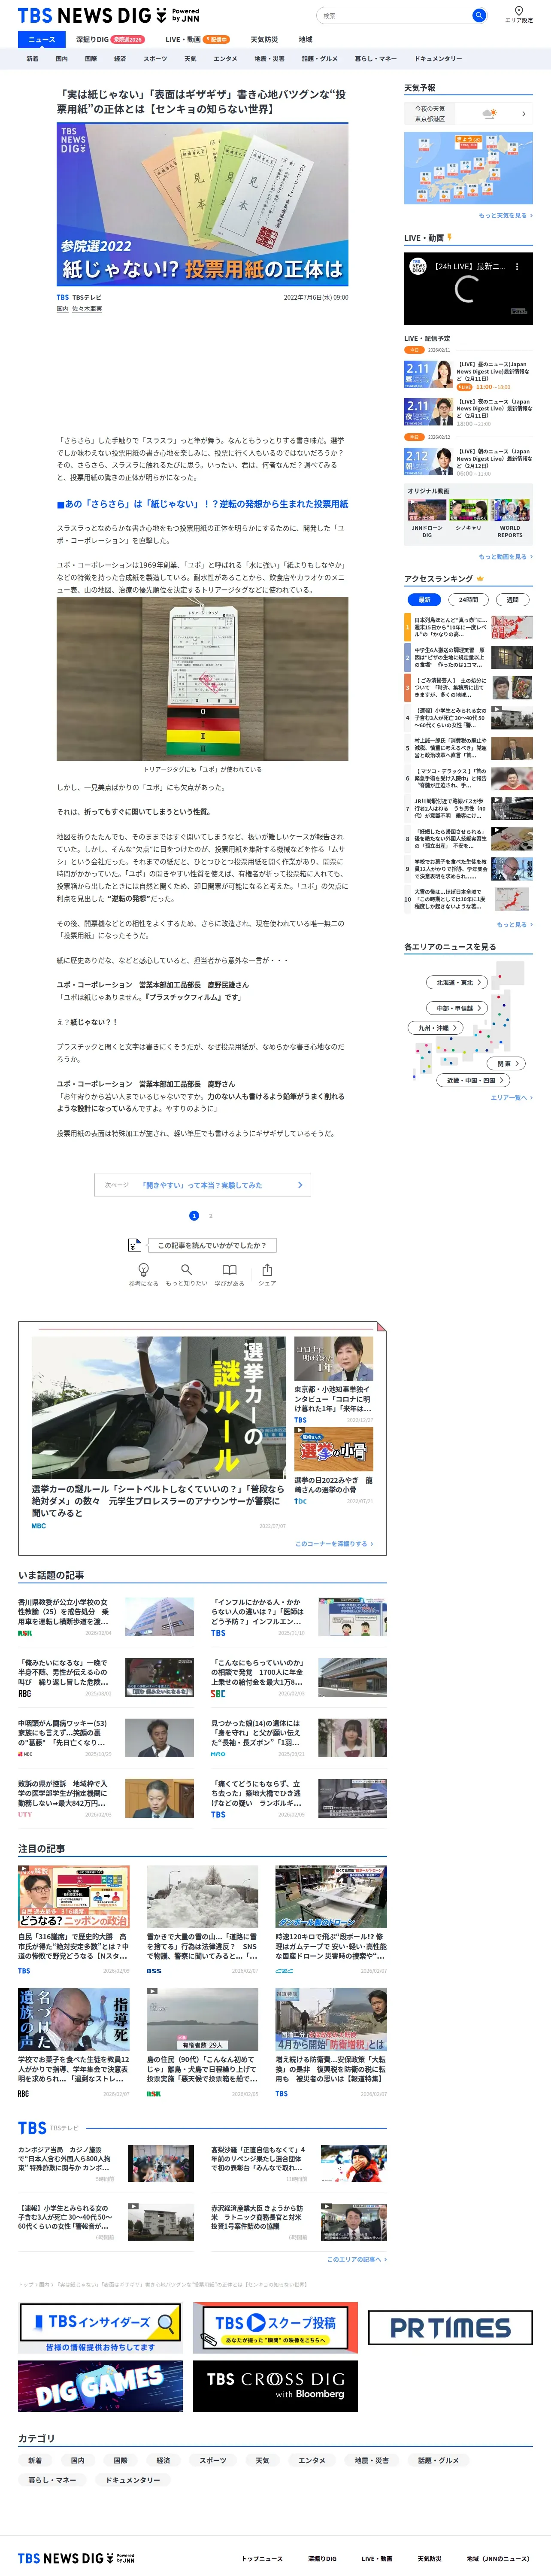The width and height of the screenshot is (551, 2576).
Task: Switch ranking to 24時間
Action: pyautogui.click(x=468, y=600)
